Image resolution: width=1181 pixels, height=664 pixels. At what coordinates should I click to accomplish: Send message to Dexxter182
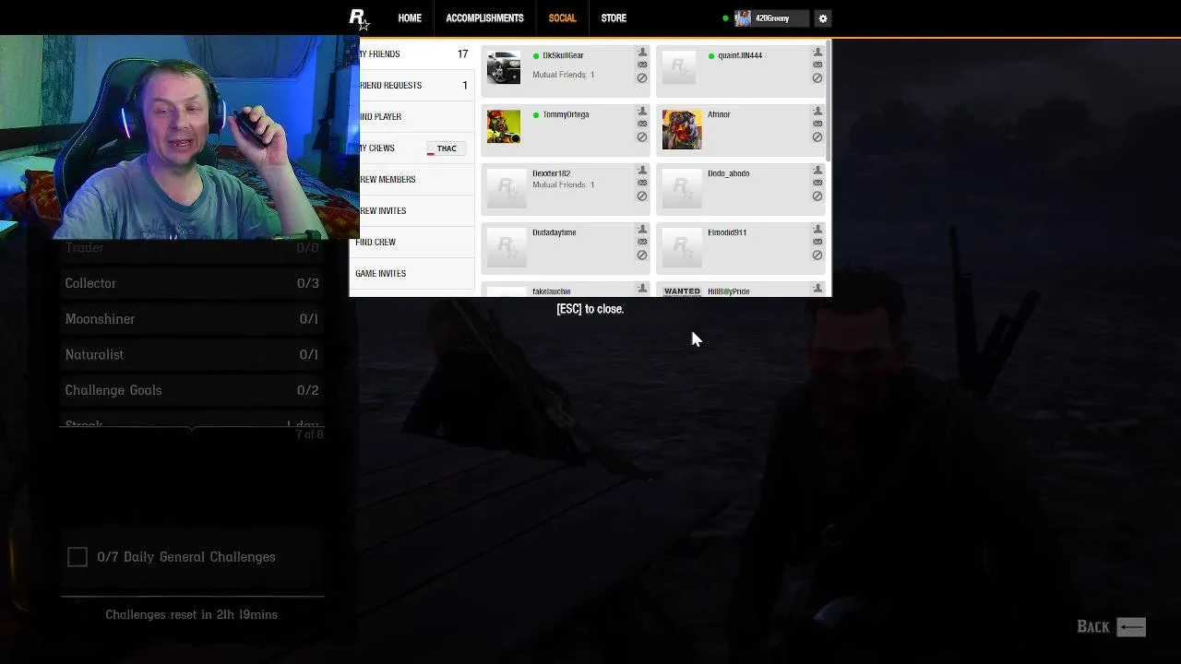pyautogui.click(x=642, y=183)
